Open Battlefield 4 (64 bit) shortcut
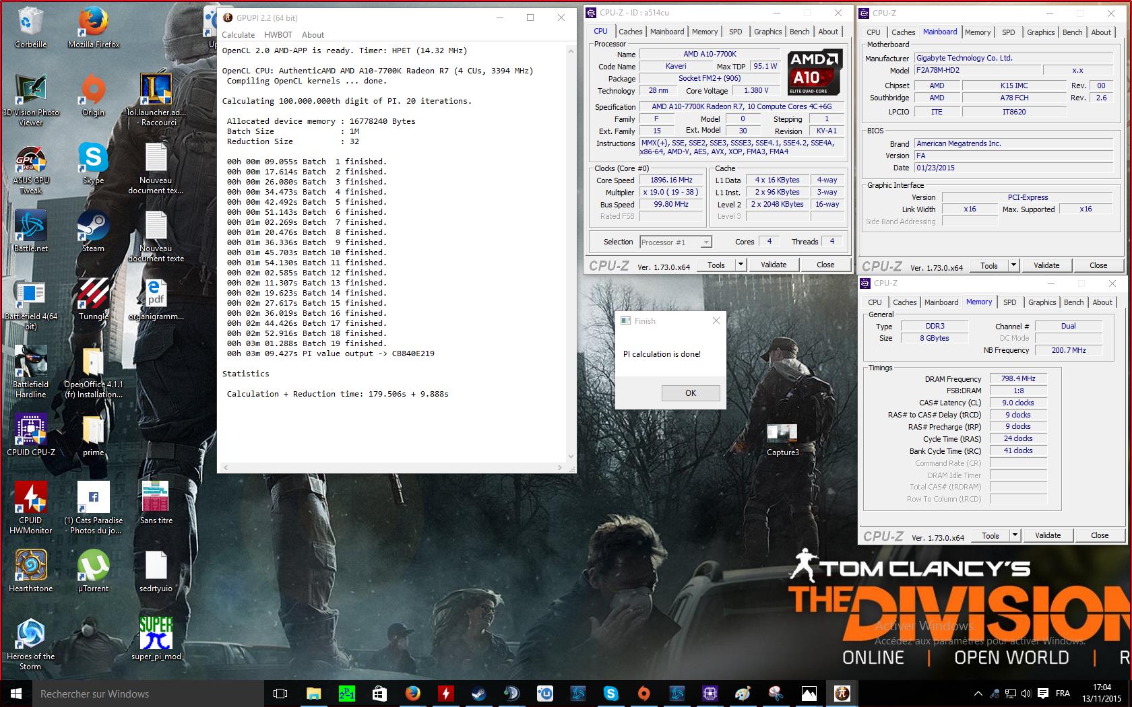This screenshot has width=1132, height=707. point(30,304)
